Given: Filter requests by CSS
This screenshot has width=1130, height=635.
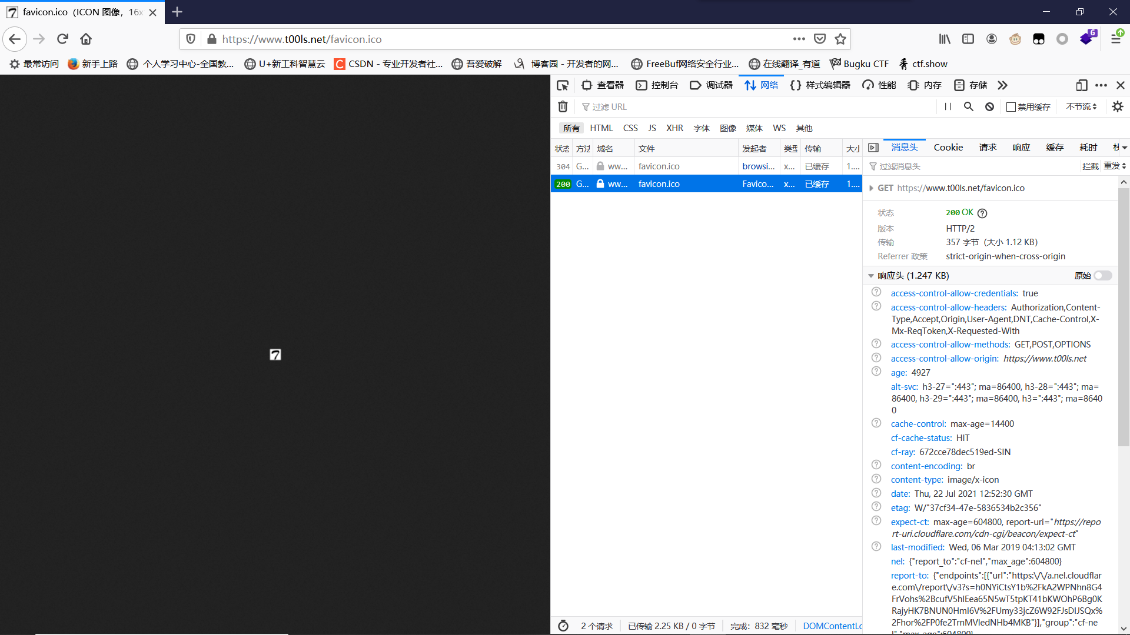Looking at the screenshot, I should [630, 128].
